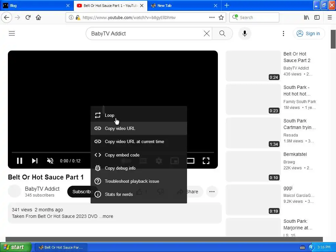Open the 0:24 video thumbnail
Image resolution: width=336 pixels, height=252 pixels.
tap(253, 66)
